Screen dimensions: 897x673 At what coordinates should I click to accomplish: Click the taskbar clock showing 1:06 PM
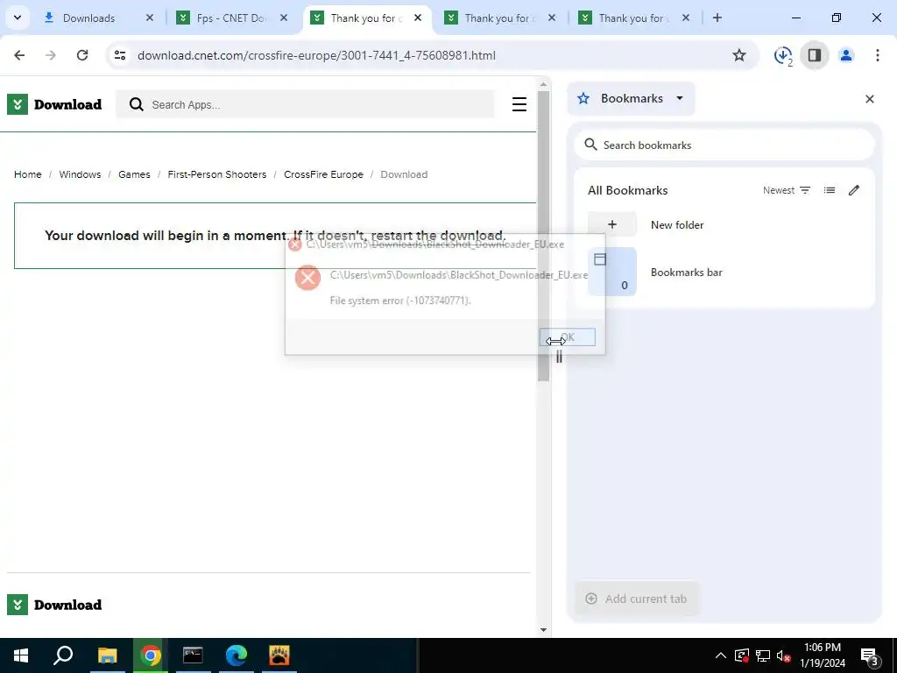click(x=823, y=655)
